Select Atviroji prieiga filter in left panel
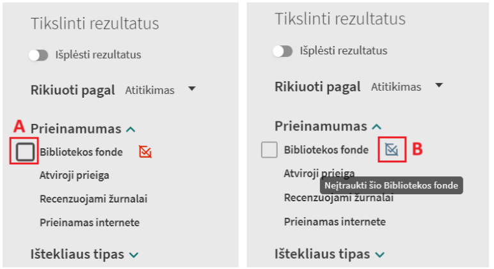Image resolution: width=494 pixels, height=269 pixels. point(74,175)
